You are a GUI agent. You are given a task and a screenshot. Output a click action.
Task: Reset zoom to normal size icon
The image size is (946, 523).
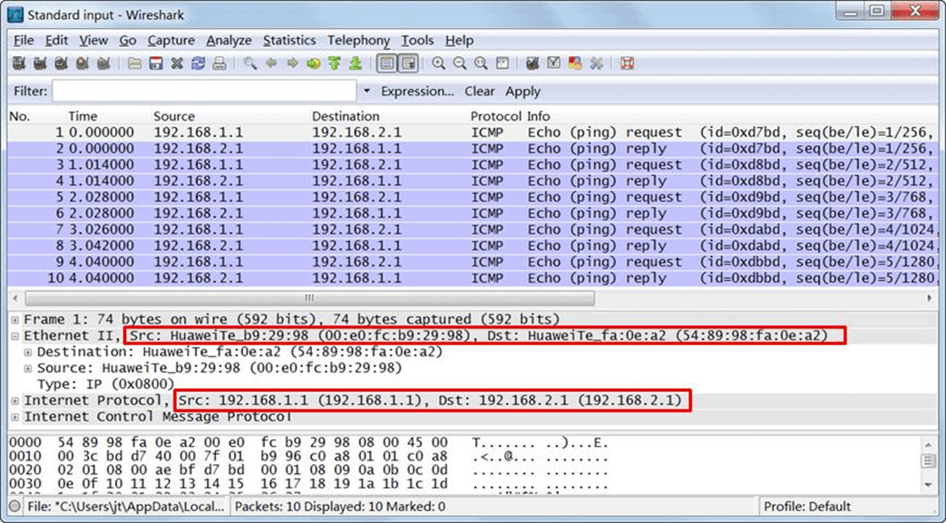point(481,63)
